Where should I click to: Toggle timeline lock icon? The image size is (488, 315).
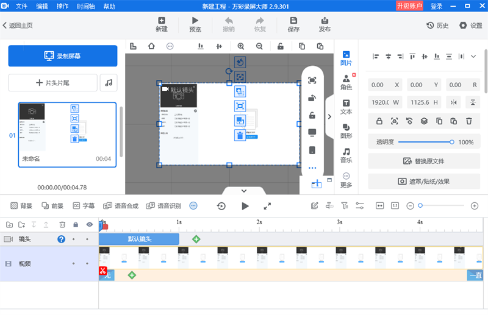coord(76,224)
